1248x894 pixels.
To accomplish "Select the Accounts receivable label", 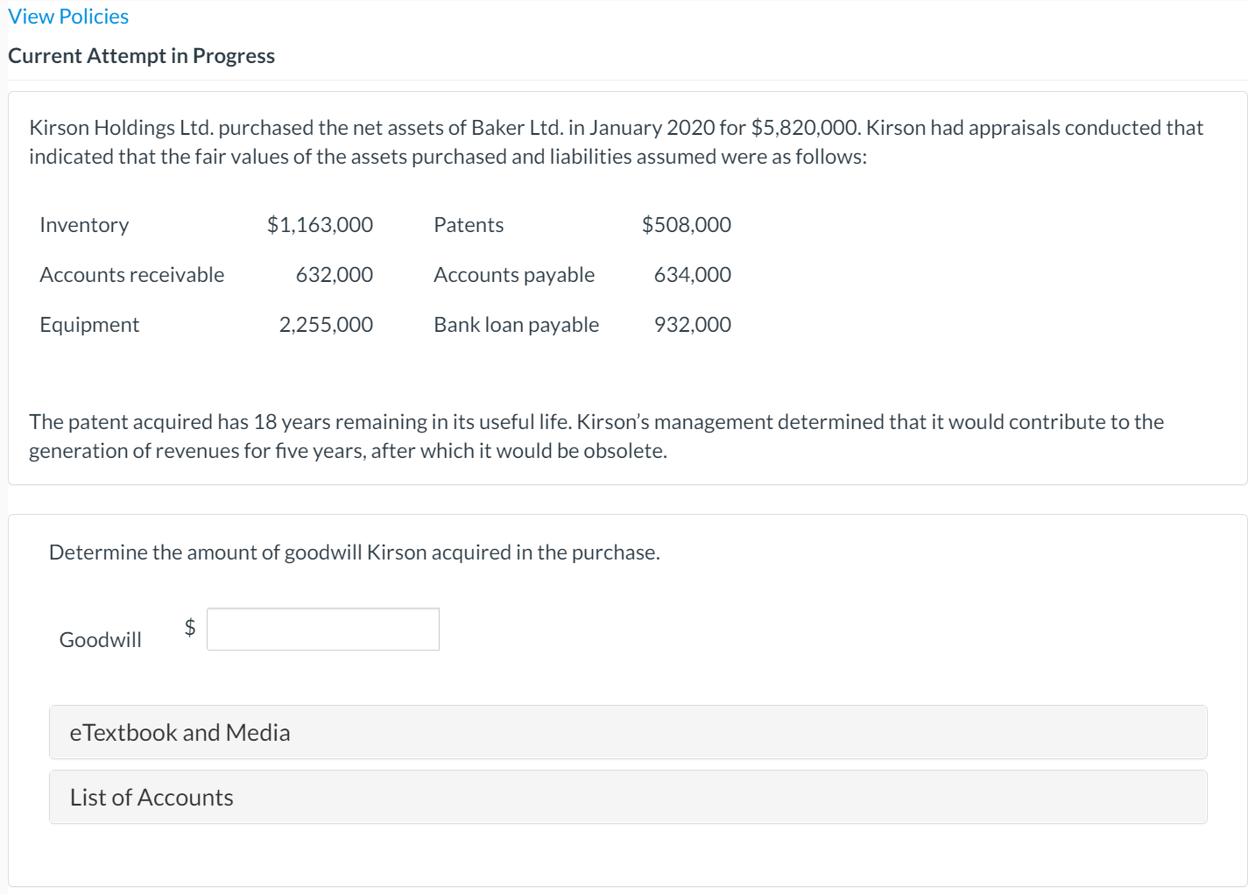I will (131, 275).
